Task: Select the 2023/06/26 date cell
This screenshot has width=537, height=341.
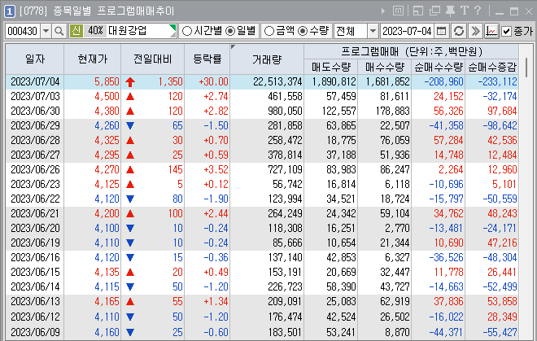Action: [x=35, y=169]
